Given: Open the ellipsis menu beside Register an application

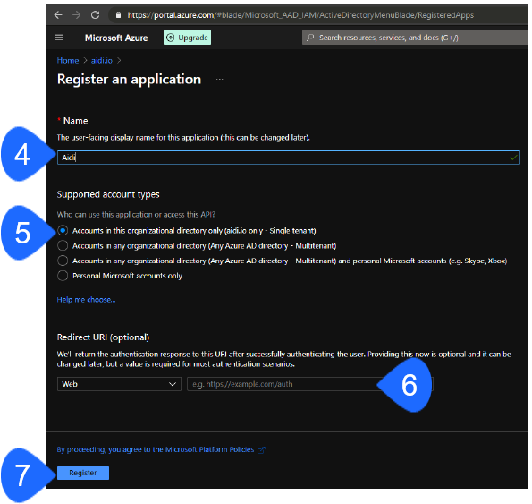Looking at the screenshot, I should pos(220,80).
